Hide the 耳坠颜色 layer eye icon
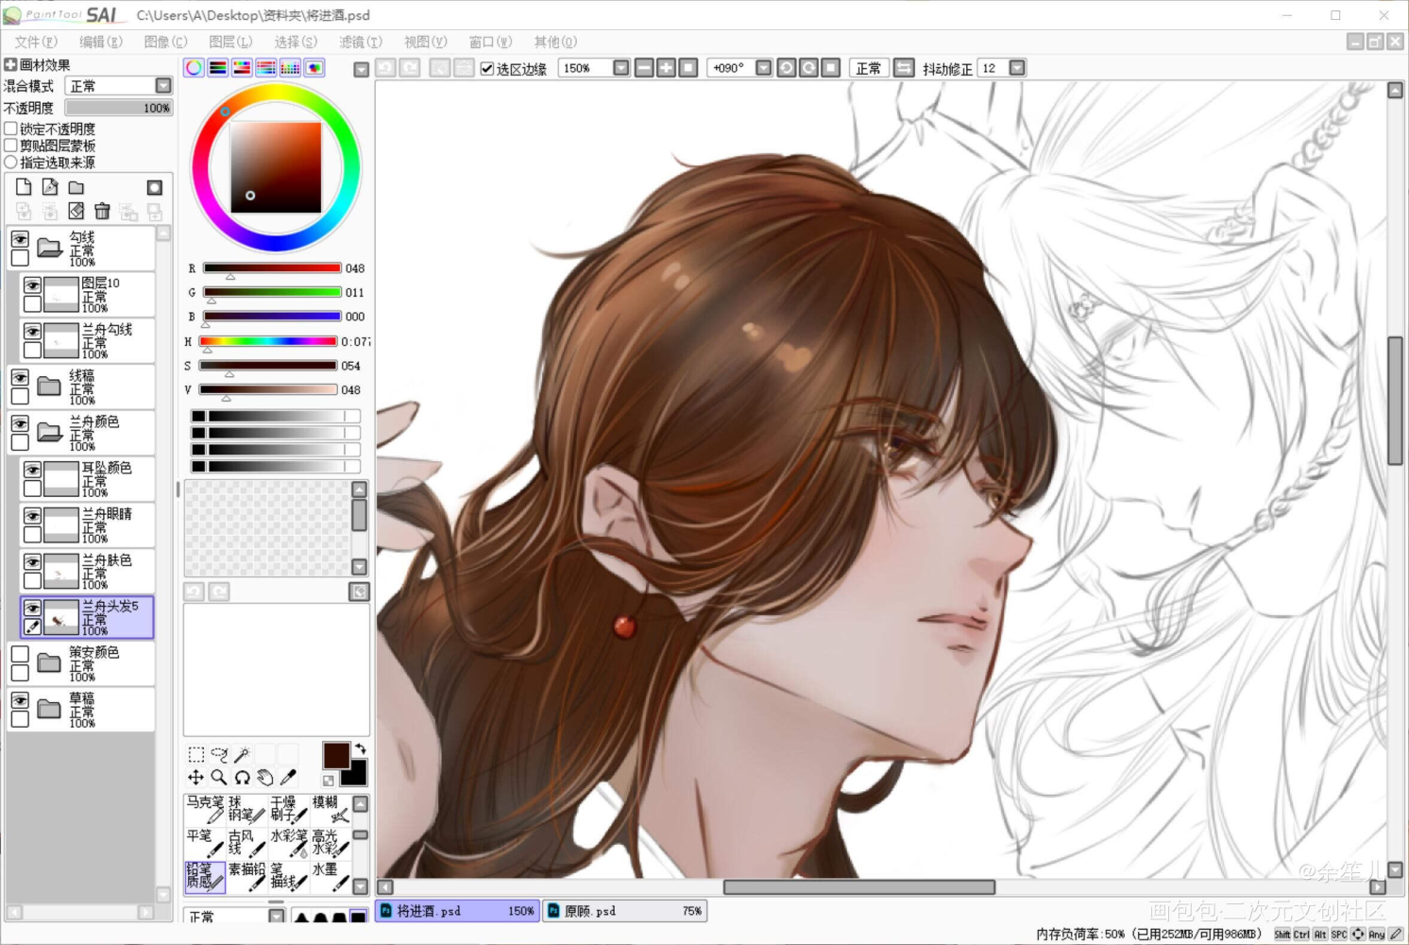This screenshot has height=945, width=1409. point(32,470)
